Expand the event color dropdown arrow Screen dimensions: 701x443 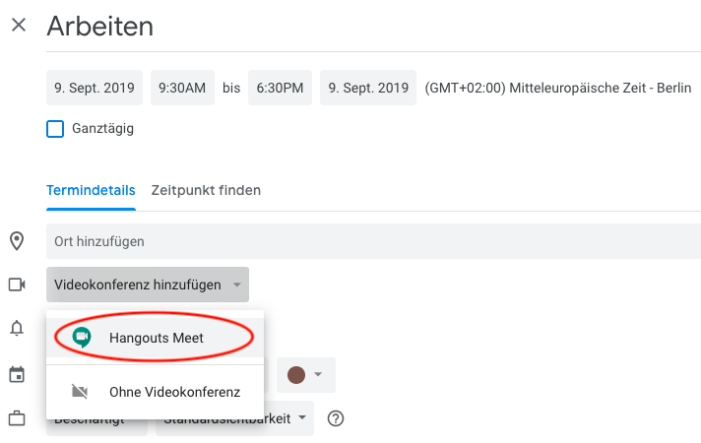click(x=318, y=374)
